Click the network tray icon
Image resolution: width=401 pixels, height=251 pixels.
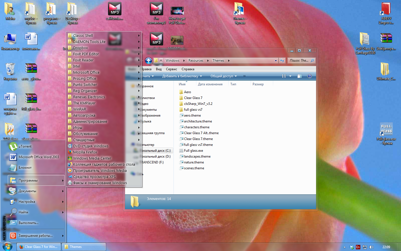point(365,247)
